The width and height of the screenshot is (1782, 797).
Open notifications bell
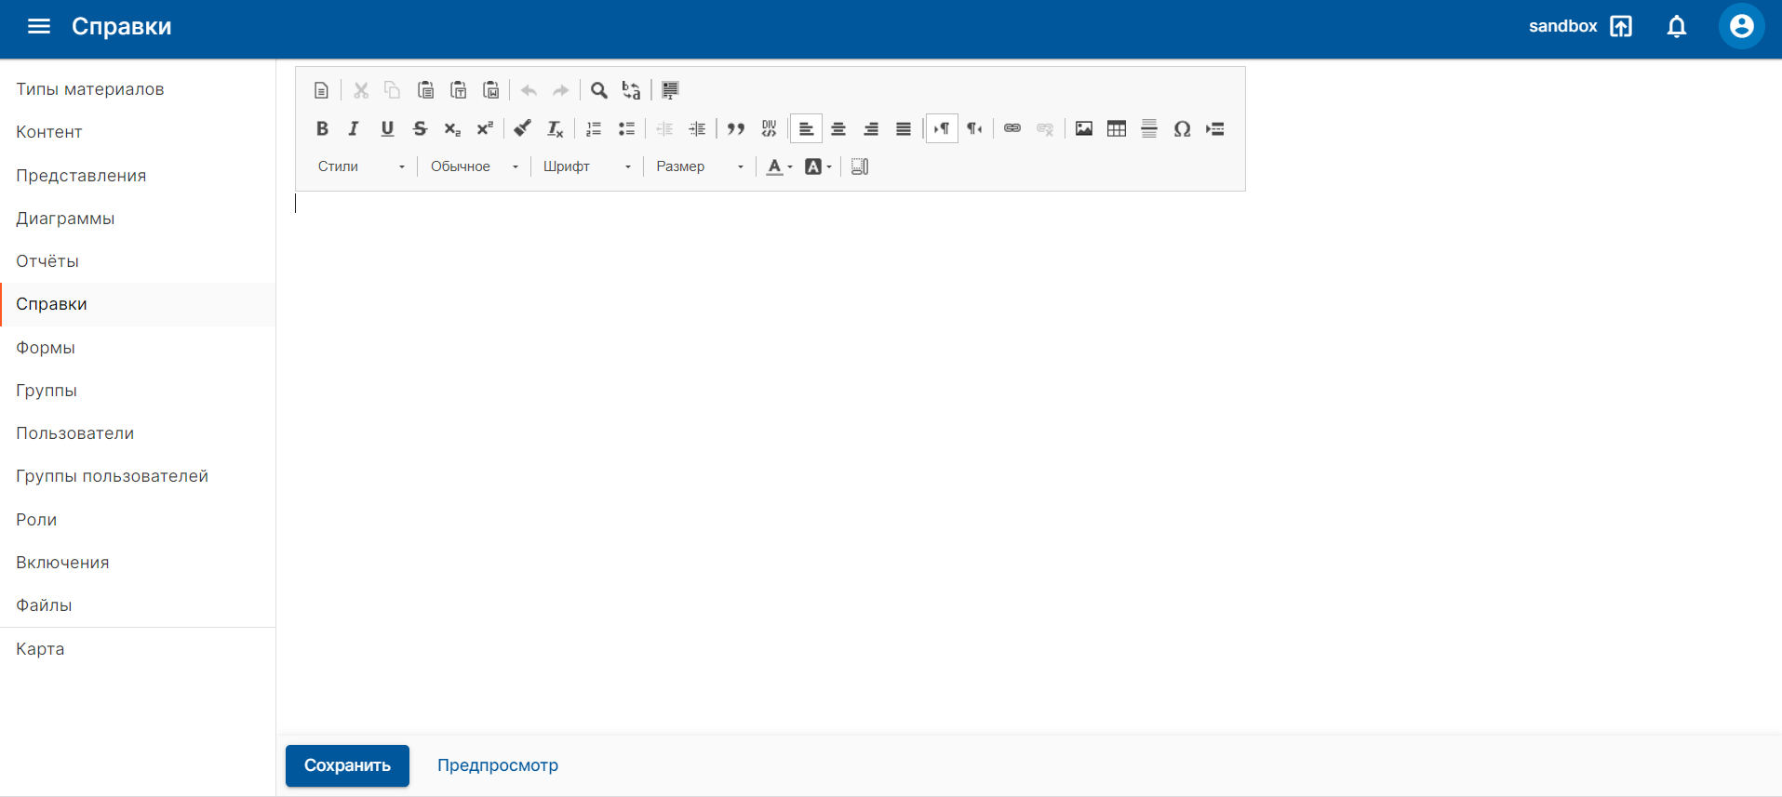point(1677,26)
